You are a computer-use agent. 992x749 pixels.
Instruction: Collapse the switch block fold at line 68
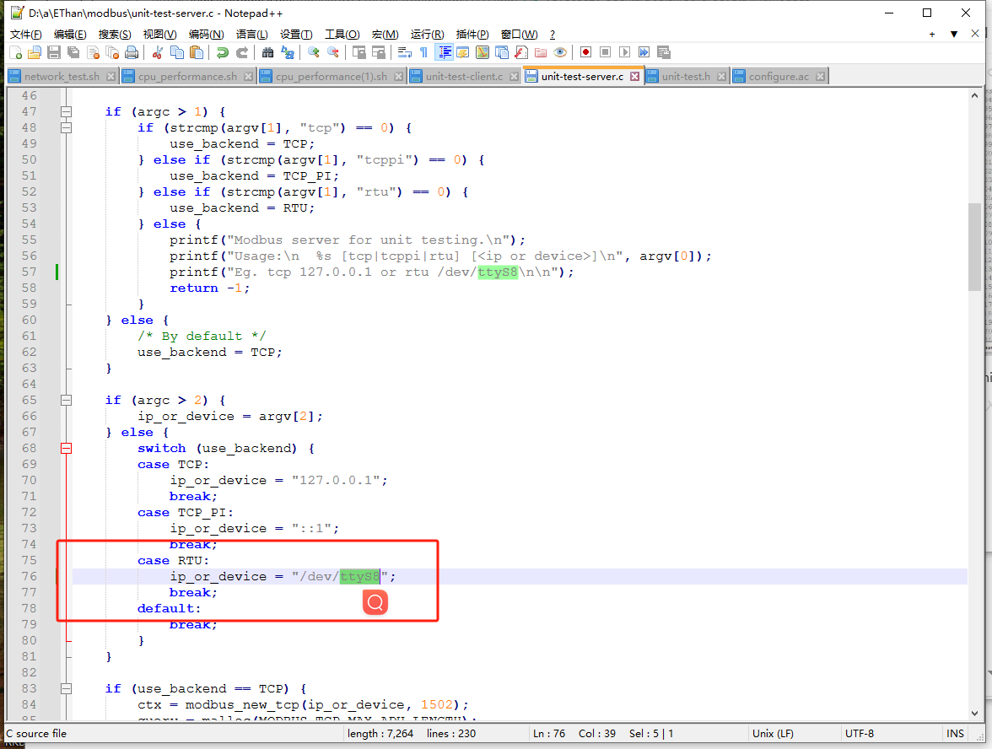pyautogui.click(x=66, y=449)
